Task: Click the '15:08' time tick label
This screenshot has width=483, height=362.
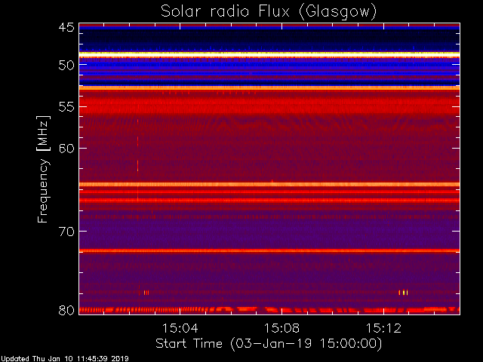Action: point(281,328)
